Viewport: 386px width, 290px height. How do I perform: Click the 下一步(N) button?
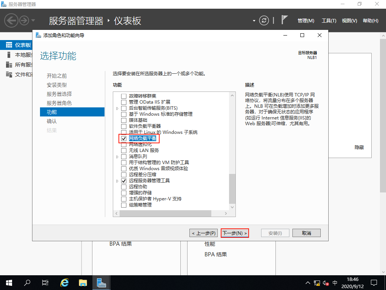coord(235,233)
